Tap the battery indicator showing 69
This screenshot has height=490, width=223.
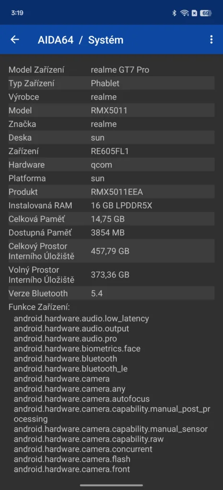(206, 13)
